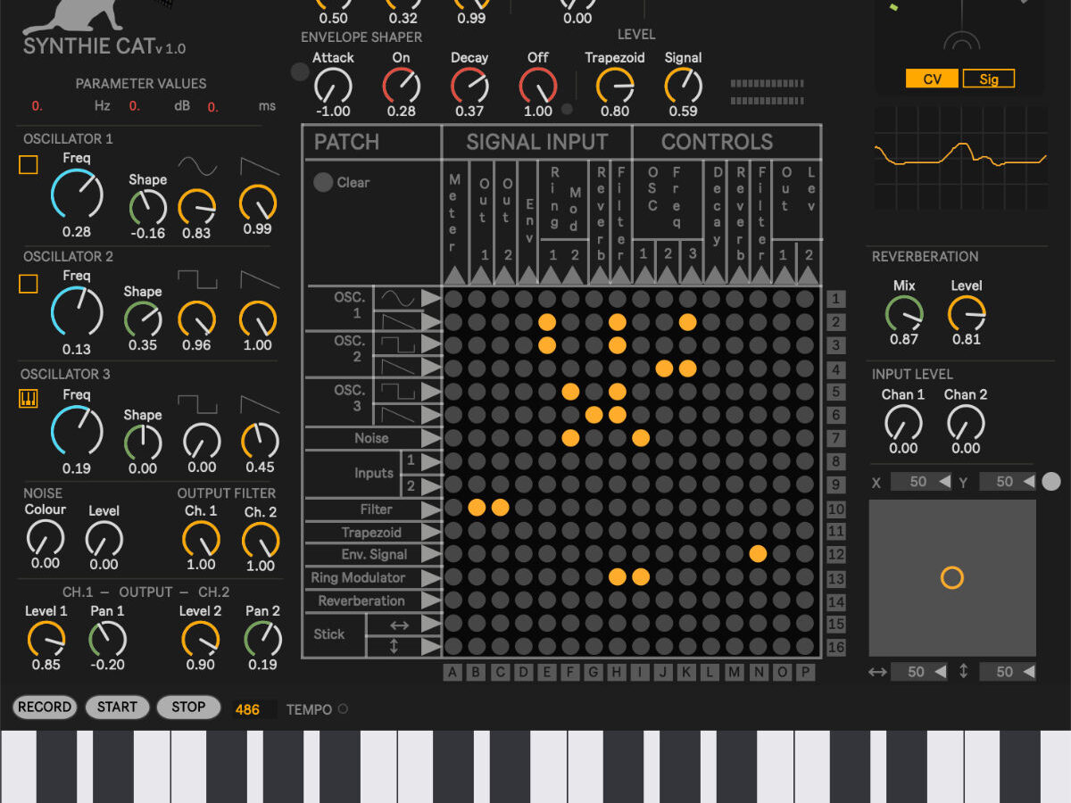Click Oscillator 1 sine wave level knob

coord(196,207)
